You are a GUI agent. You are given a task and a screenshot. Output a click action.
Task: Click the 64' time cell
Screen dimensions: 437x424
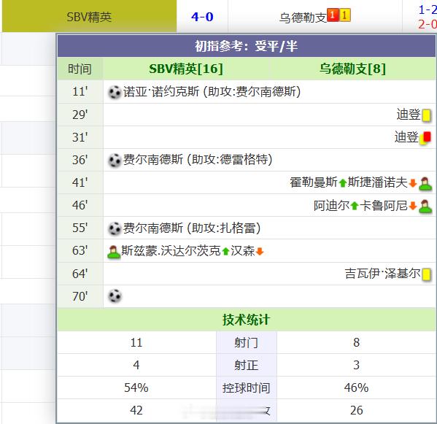click(80, 274)
